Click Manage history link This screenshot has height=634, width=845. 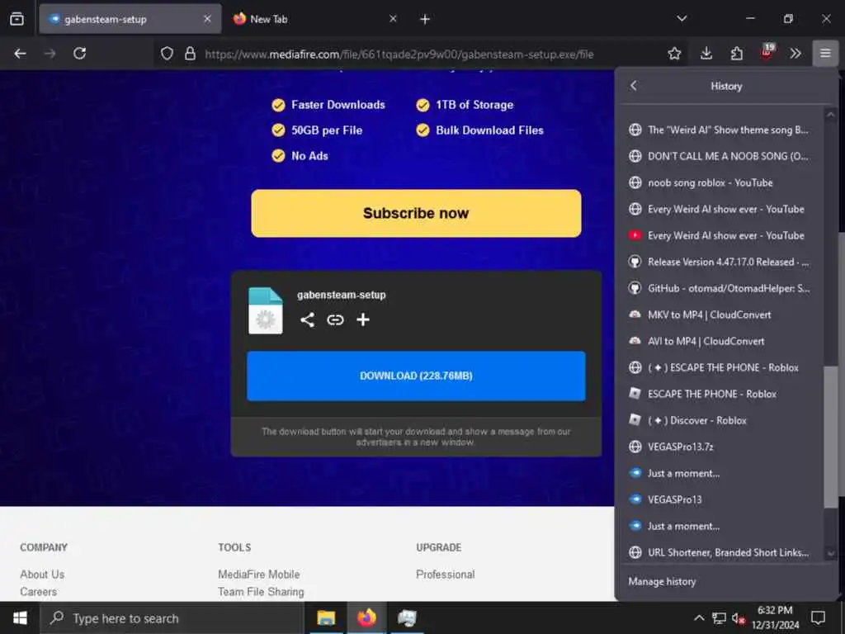coord(662,581)
